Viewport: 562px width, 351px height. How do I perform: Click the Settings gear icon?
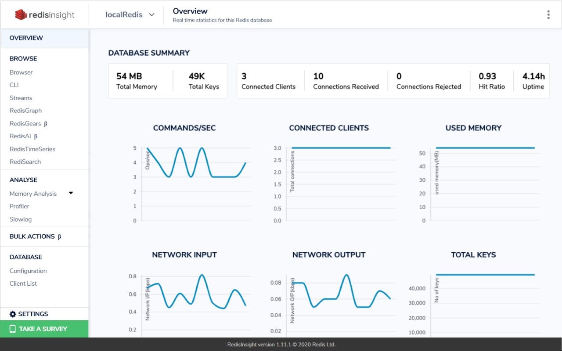(12, 314)
